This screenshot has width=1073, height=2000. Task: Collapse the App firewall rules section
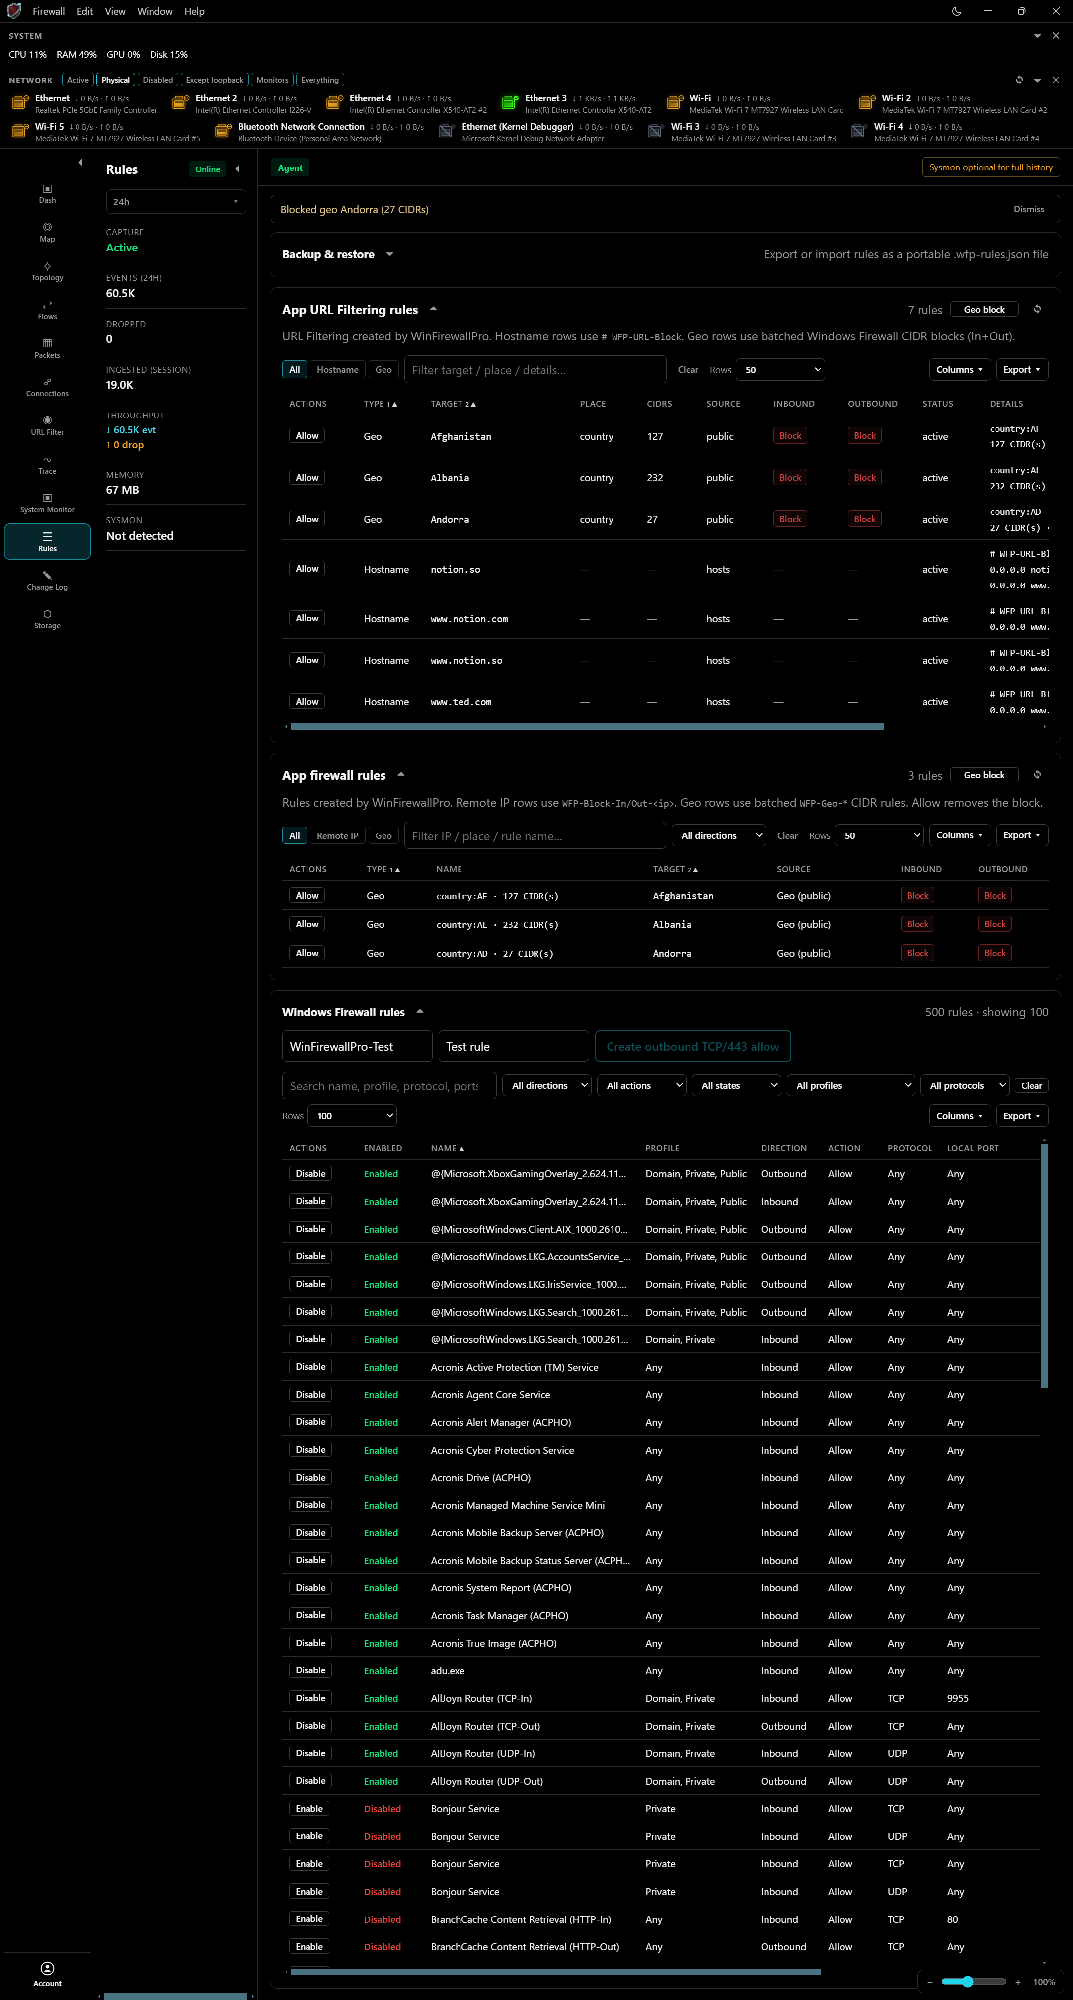point(400,775)
